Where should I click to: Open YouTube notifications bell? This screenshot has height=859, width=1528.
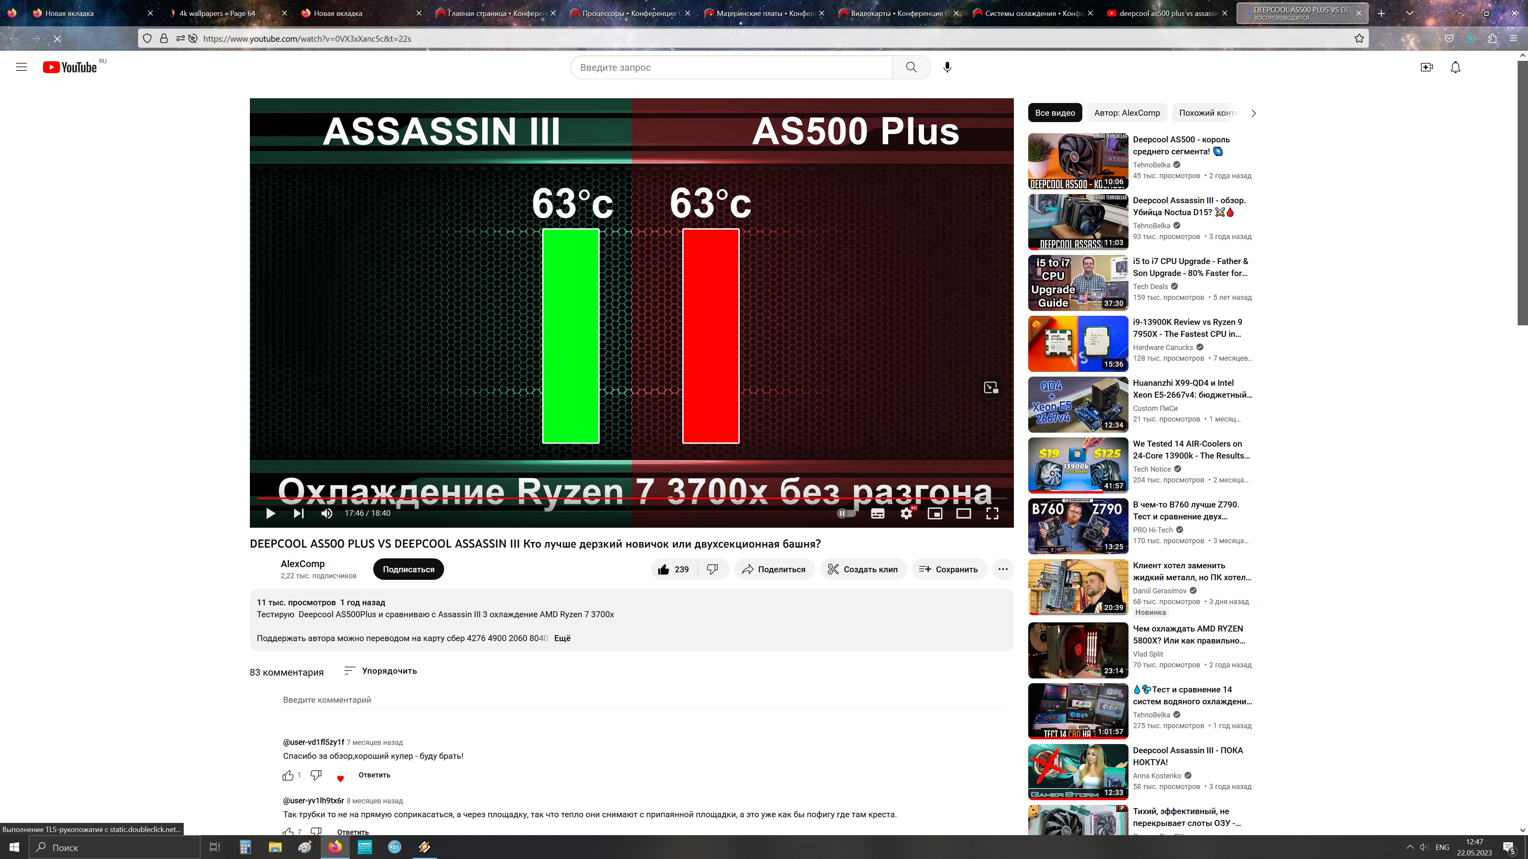(1455, 68)
